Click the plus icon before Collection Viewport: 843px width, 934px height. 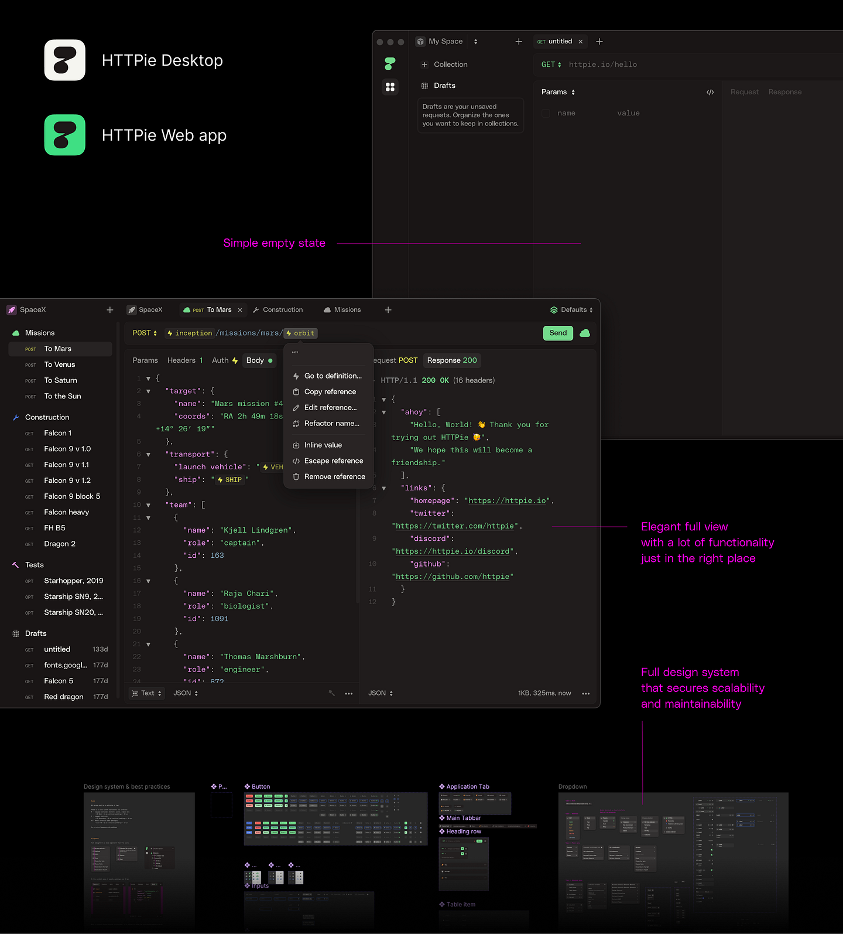tap(424, 64)
